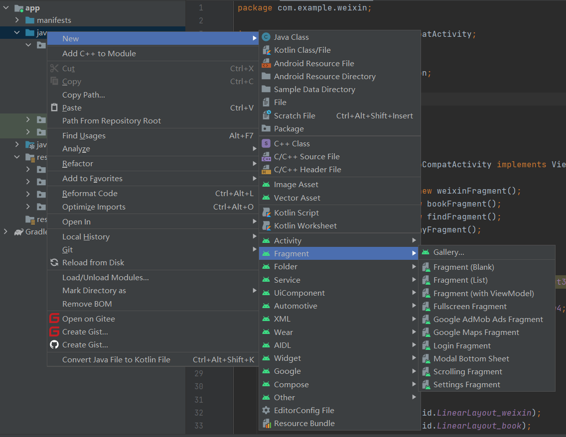Select Modal Bottom Sheet template
Viewport: 566px width, 437px height.
[486, 359]
